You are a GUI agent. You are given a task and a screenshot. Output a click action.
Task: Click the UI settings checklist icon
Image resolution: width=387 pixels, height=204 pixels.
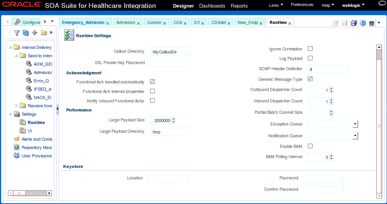click(x=23, y=131)
